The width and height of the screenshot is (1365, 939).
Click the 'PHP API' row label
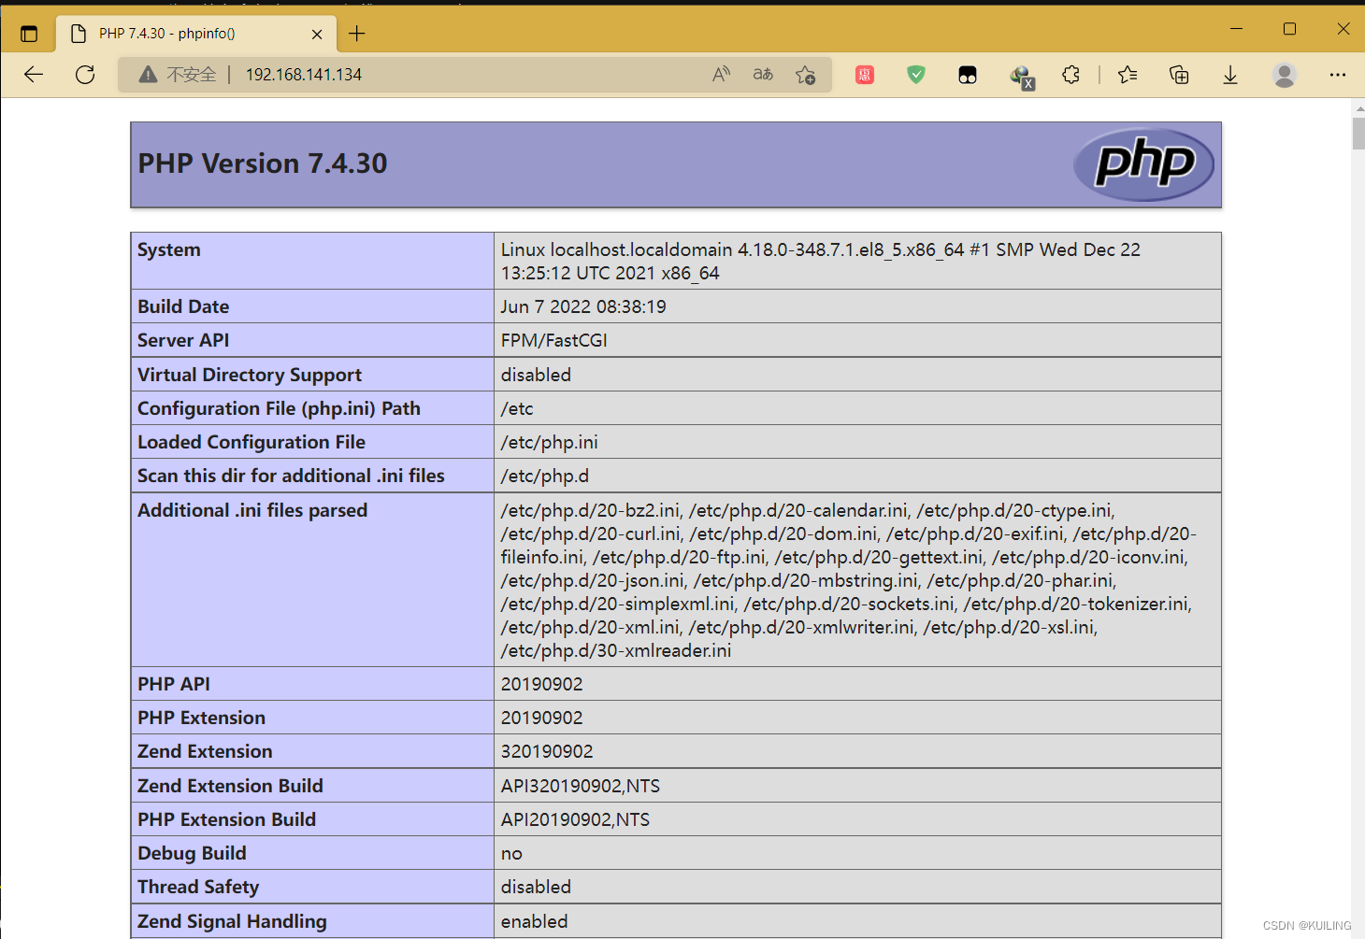174,684
